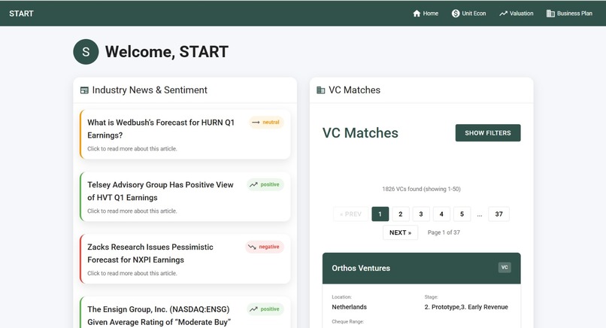Click the neutral sentiment badge
Screen dimensions: 606x328
tap(266, 122)
